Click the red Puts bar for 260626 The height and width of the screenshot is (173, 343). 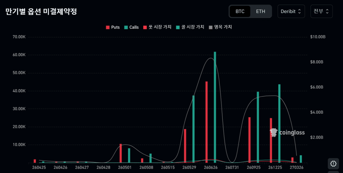(x=206, y=122)
